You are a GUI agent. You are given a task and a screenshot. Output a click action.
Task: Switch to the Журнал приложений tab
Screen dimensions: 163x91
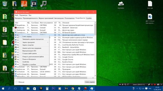[x=46, y=18]
